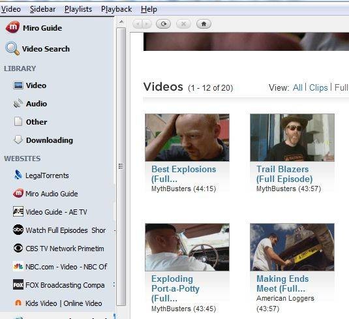349x319 pixels.
Task: Stop loading the page
Action: tap(183, 24)
